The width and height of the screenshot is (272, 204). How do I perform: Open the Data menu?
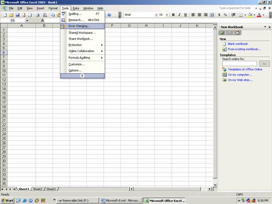76,8
